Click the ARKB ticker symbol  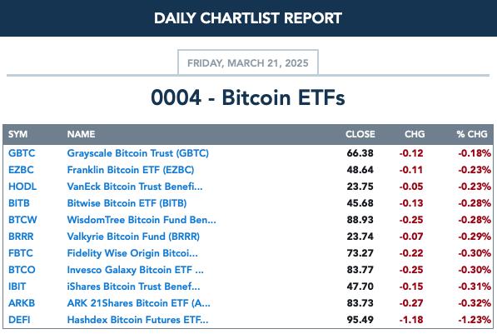[x=22, y=303]
